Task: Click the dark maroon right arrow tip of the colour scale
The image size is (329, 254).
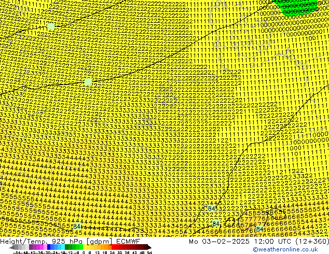Action: pyautogui.click(x=149, y=247)
